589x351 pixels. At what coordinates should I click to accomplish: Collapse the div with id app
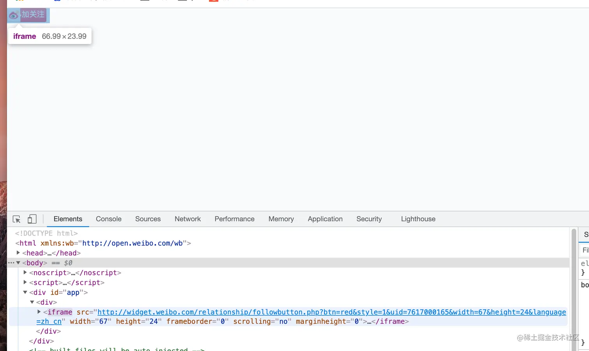(x=25, y=292)
